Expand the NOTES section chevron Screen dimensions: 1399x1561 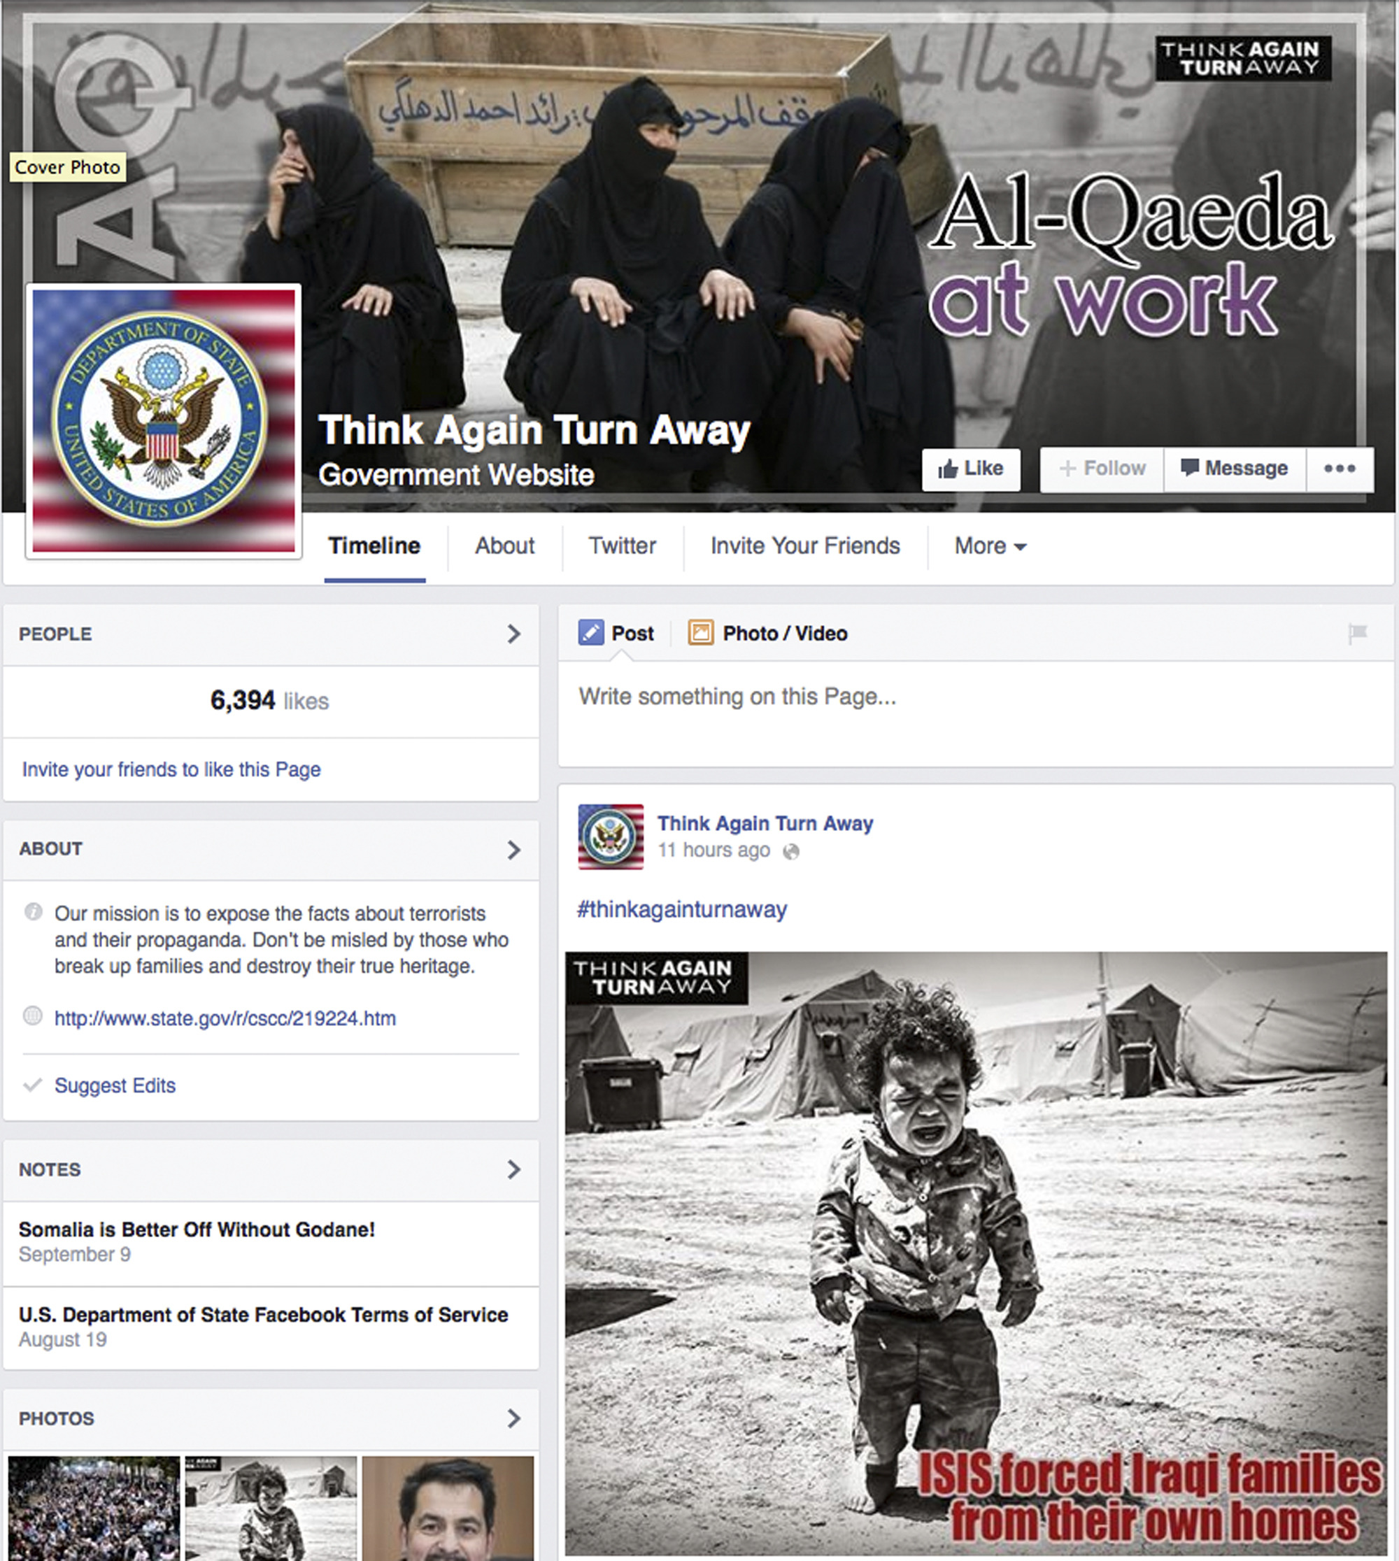(513, 1170)
